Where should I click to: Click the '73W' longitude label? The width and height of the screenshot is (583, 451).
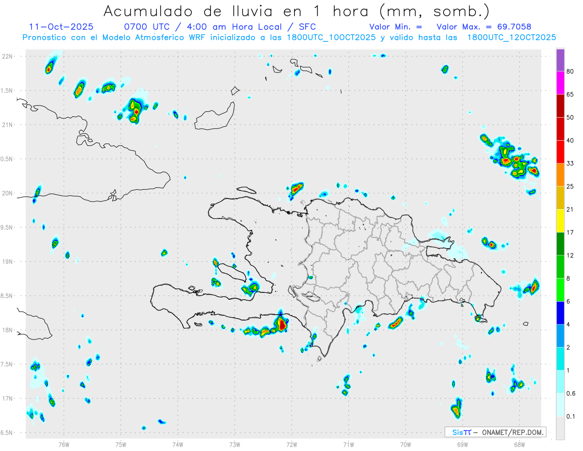point(235,445)
